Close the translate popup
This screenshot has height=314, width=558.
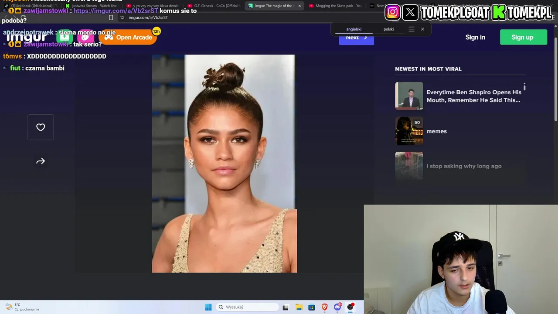[422, 29]
